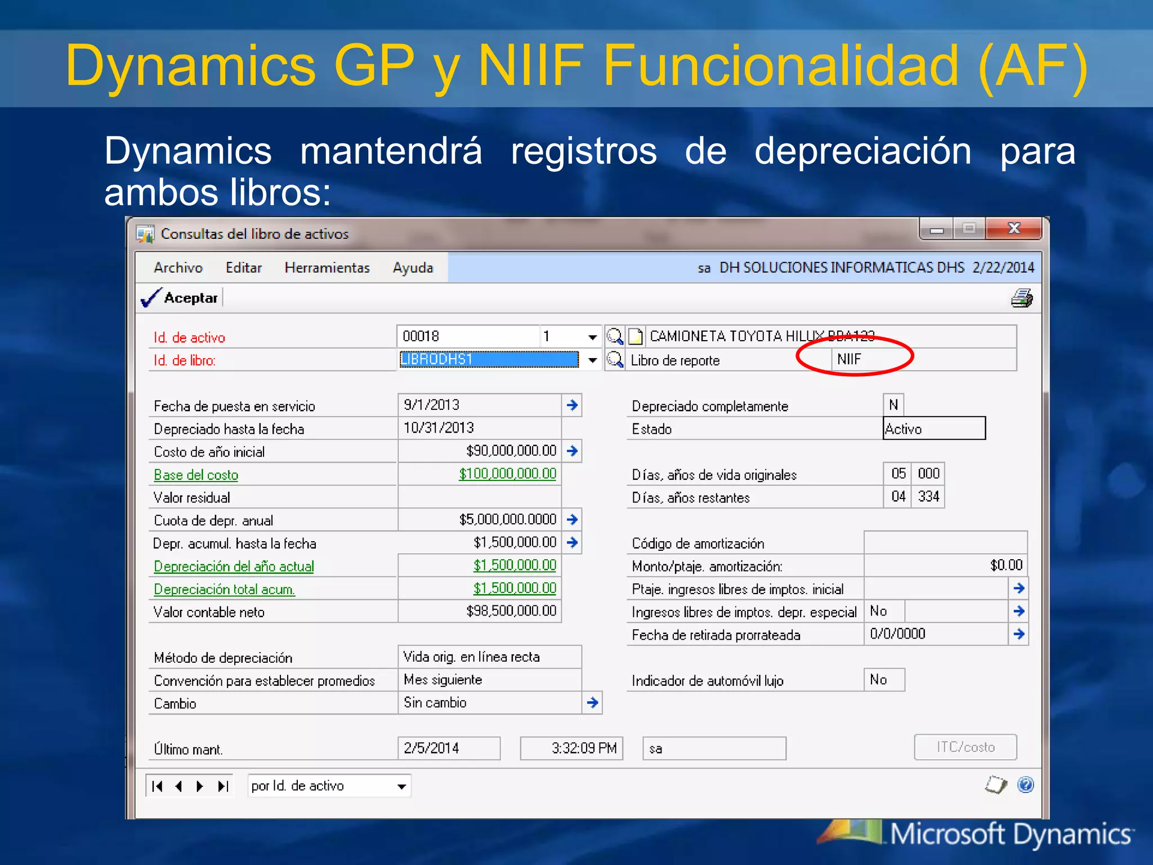Go to the previous record
The height and width of the screenshot is (865, 1153).
point(178,786)
